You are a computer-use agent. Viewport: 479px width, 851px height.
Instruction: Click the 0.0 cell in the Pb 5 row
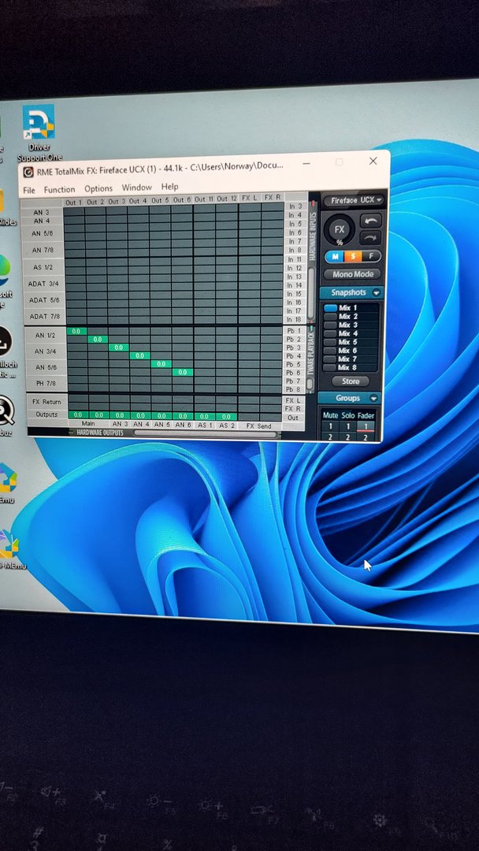(162, 364)
